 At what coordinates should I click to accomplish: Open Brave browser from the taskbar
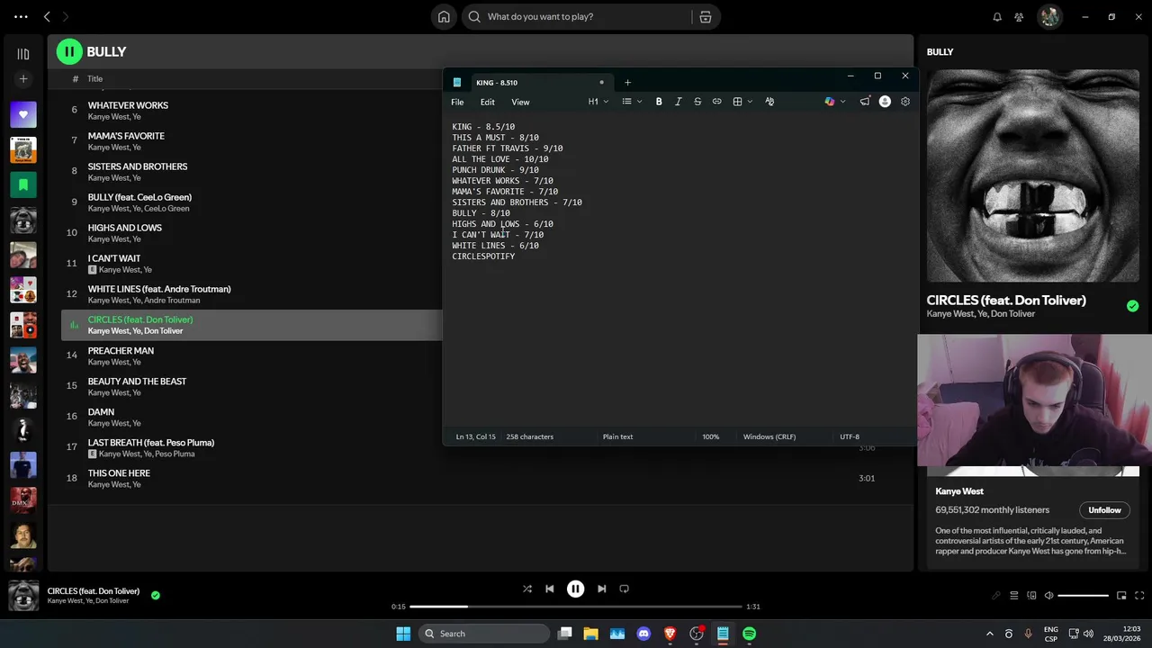click(x=670, y=634)
